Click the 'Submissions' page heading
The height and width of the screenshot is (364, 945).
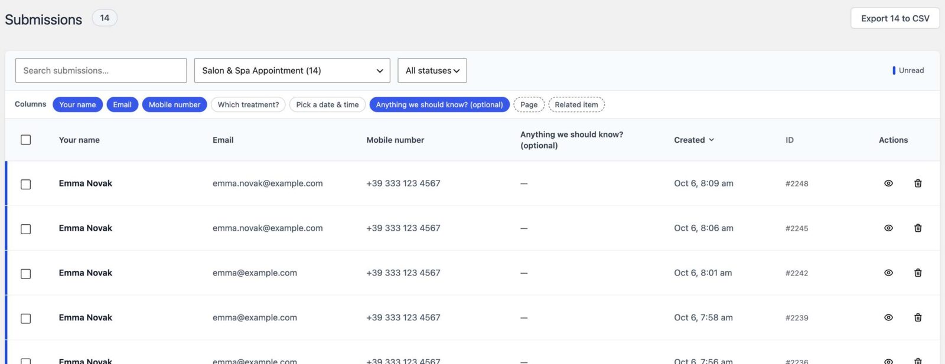click(x=44, y=19)
